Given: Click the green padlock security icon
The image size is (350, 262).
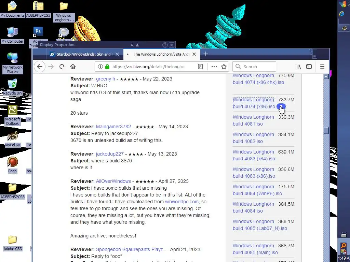Looking at the screenshot, I should [x=107, y=67].
